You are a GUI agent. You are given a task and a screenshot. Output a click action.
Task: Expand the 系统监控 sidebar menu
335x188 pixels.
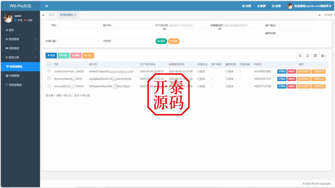click(x=20, y=48)
